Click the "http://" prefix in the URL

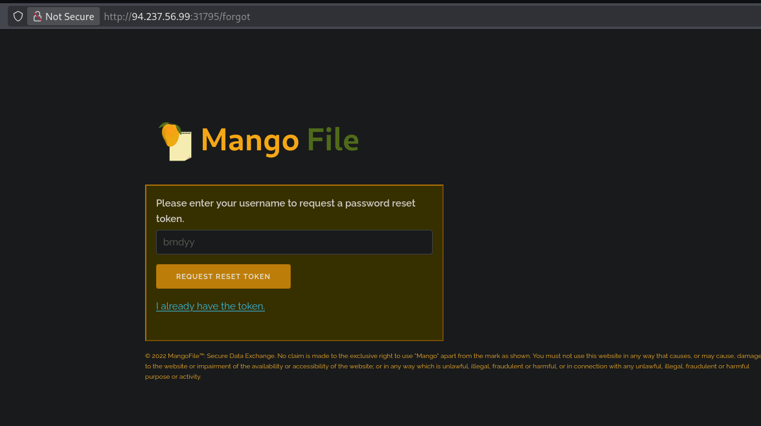117,16
